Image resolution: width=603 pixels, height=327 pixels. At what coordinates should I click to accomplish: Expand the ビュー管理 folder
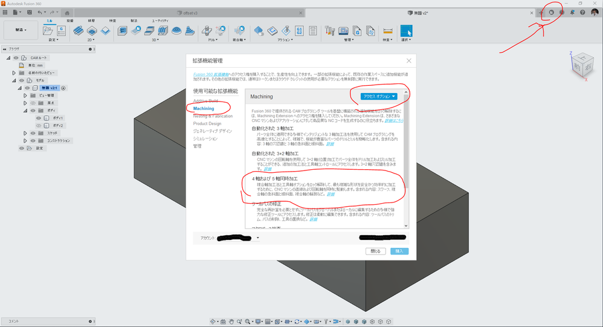(x=25, y=96)
